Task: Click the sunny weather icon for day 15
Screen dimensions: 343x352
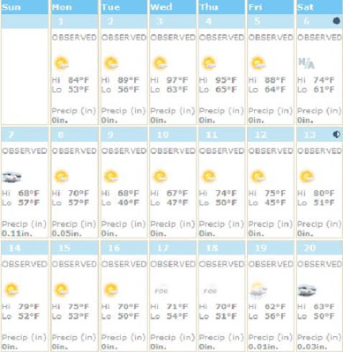Action: pos(62,290)
